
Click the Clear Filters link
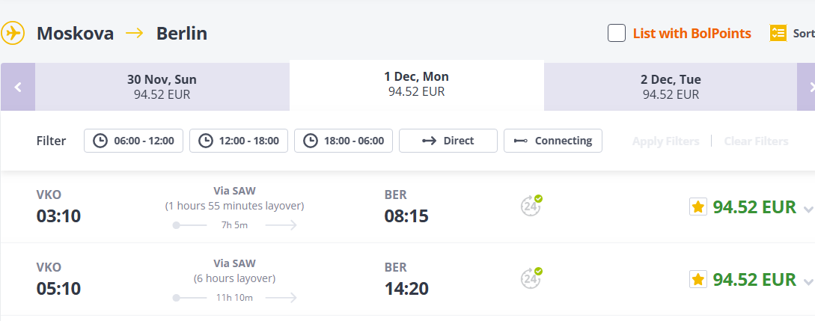coord(756,141)
